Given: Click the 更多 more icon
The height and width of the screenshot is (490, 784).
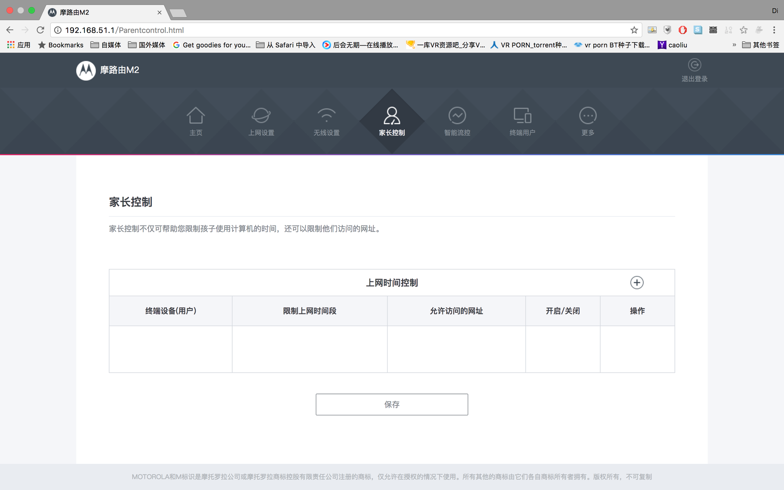Looking at the screenshot, I should pos(587,116).
